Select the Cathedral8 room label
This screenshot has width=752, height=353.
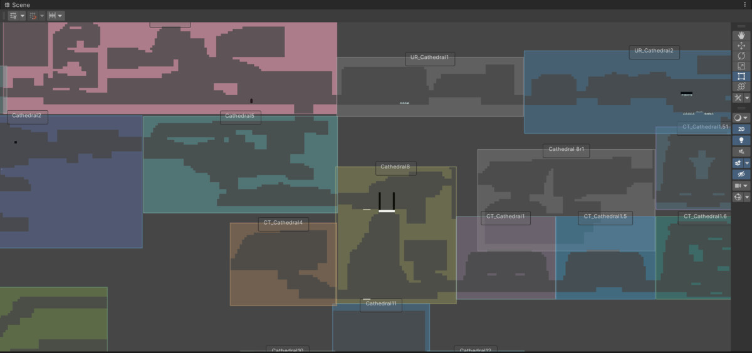point(395,167)
